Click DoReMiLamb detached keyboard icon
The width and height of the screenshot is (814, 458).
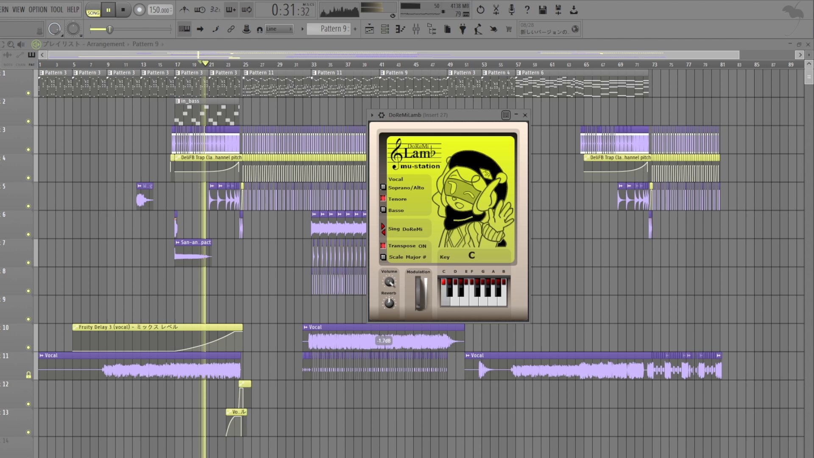(x=506, y=115)
